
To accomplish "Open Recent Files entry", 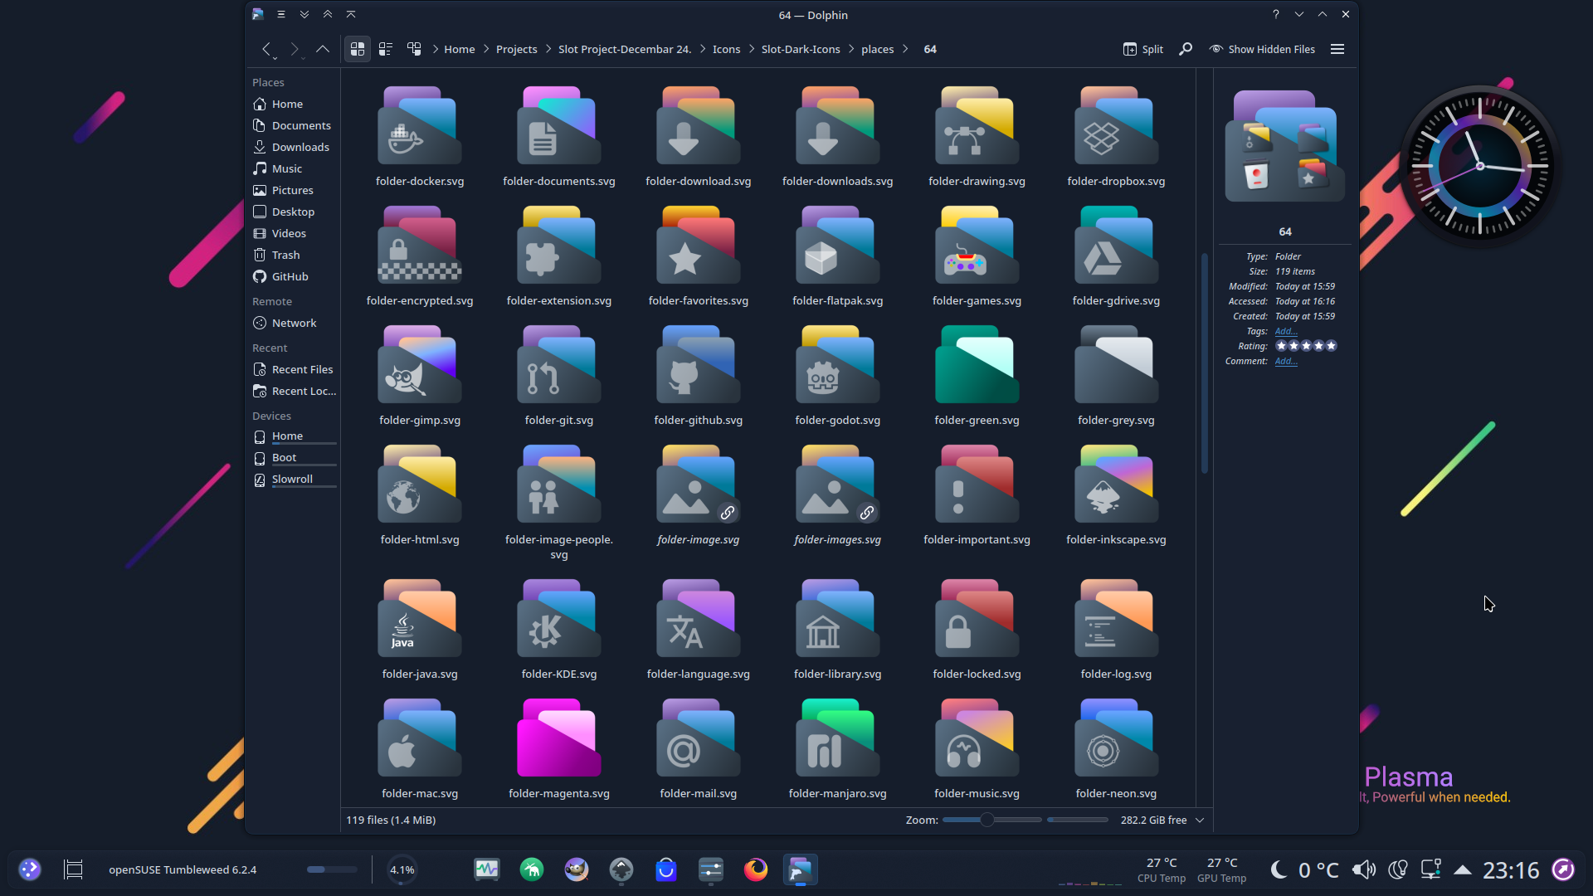I will pyautogui.click(x=295, y=369).
